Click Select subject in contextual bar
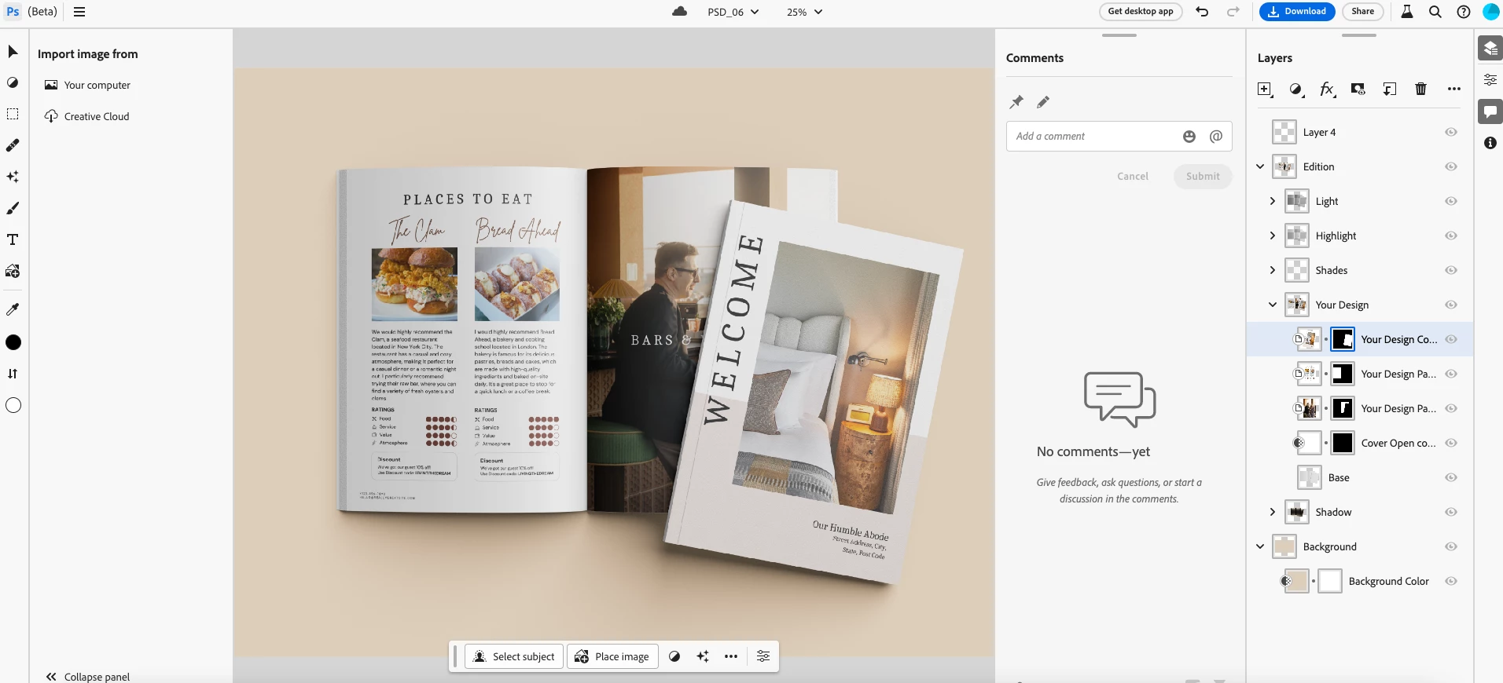1503x683 pixels. (x=514, y=656)
